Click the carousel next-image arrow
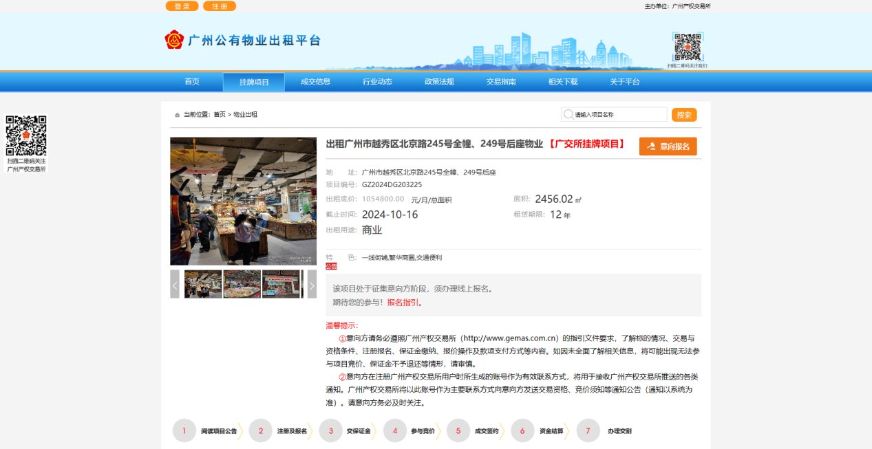Image resolution: width=872 pixels, height=449 pixels. [312, 283]
